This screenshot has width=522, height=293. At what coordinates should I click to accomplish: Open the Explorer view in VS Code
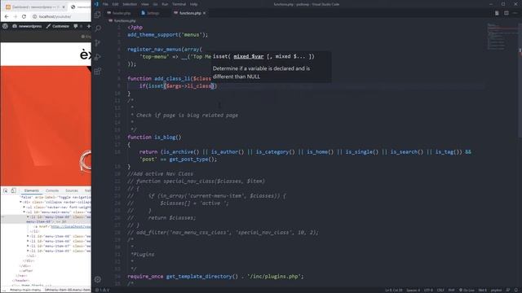point(98,15)
